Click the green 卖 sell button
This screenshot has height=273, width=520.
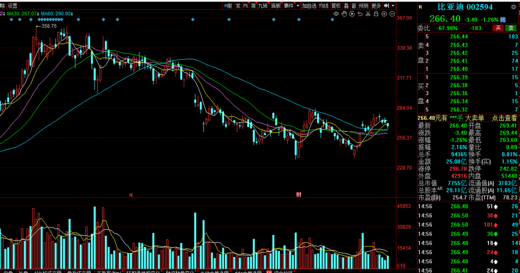[x=510, y=28]
